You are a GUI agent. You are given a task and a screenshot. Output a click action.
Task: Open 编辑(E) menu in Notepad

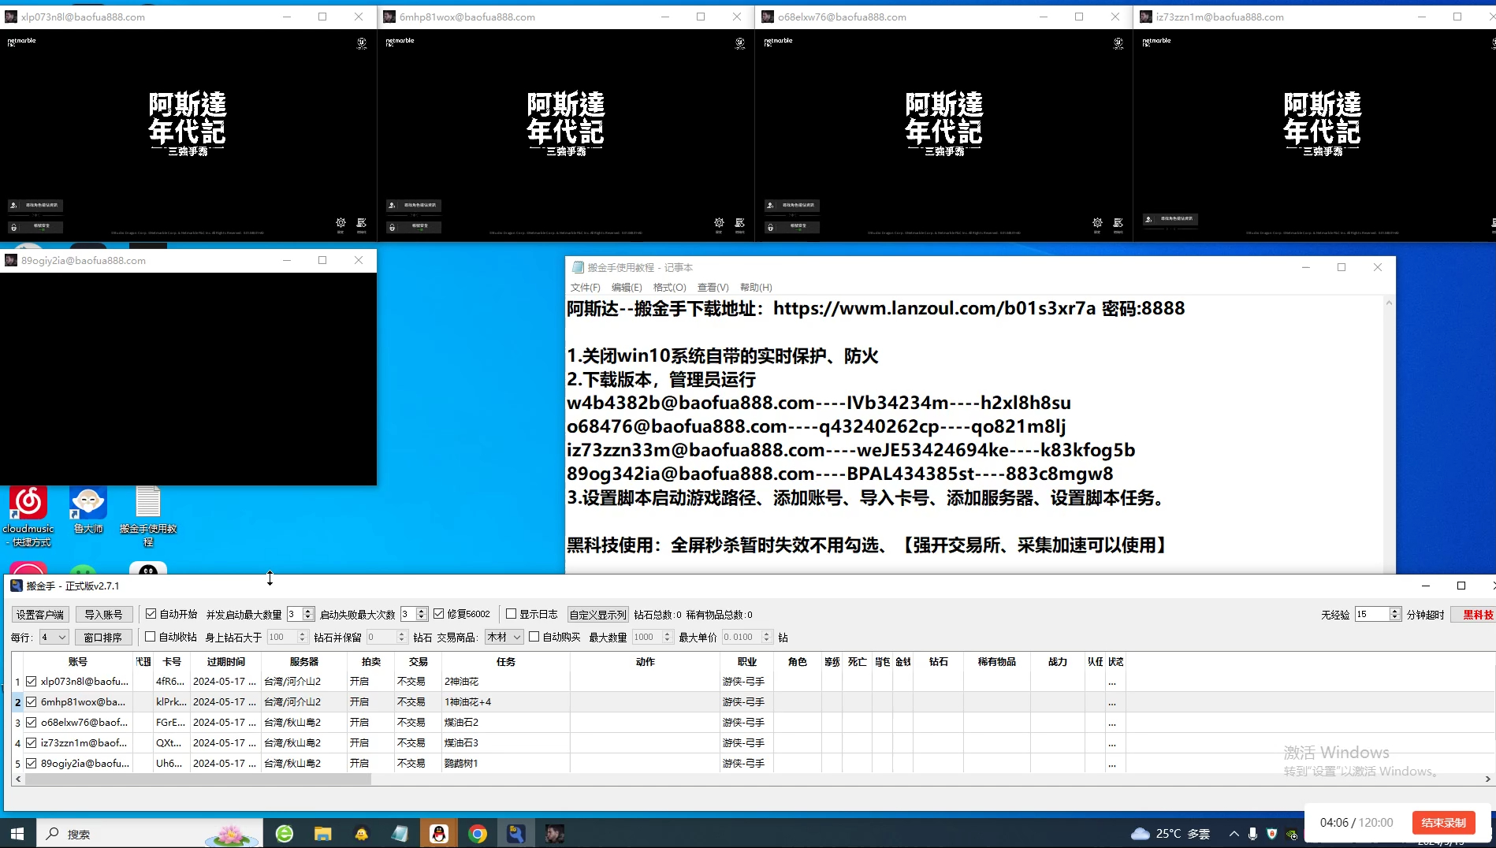(x=627, y=288)
